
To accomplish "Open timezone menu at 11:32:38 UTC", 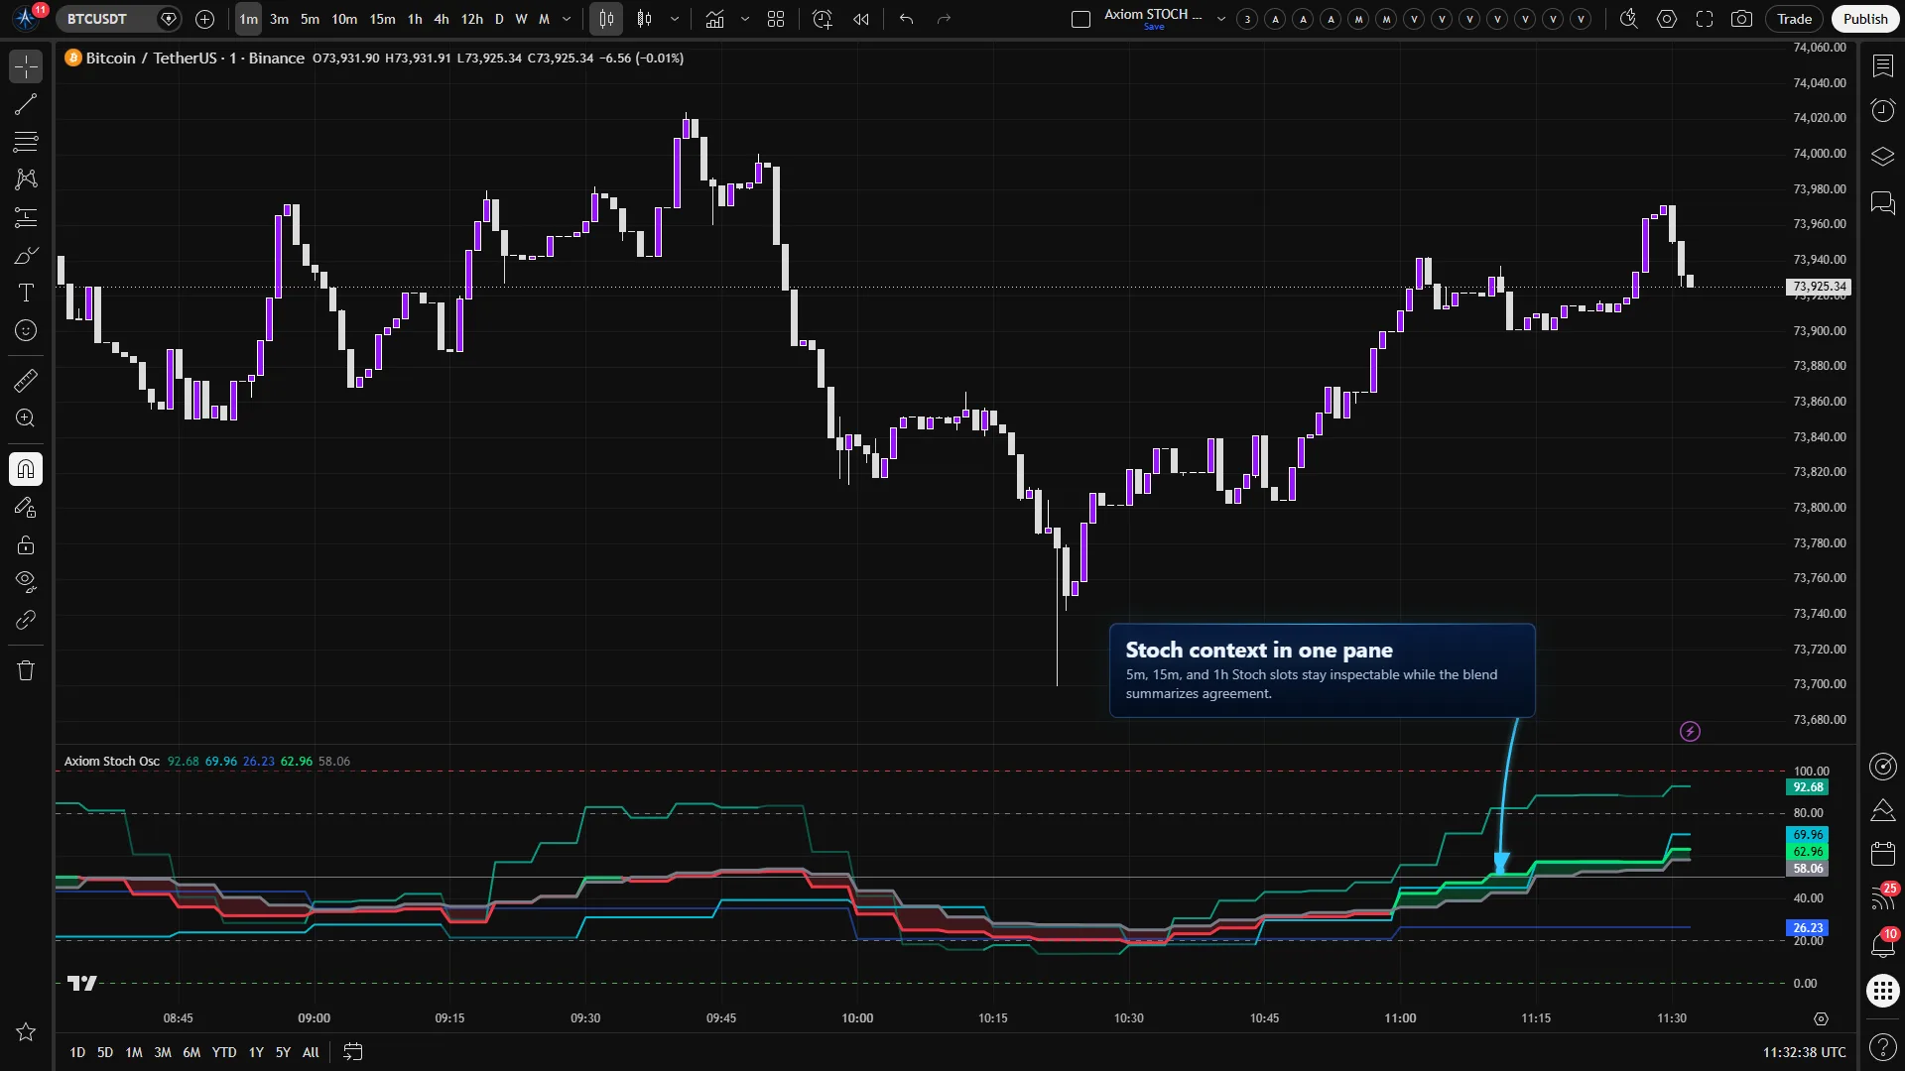I will click(1804, 1052).
